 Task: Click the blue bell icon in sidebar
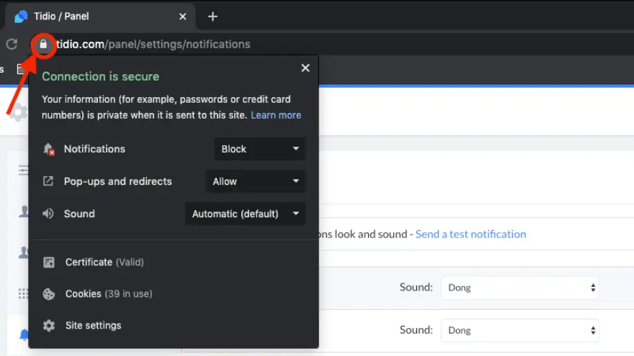24,334
